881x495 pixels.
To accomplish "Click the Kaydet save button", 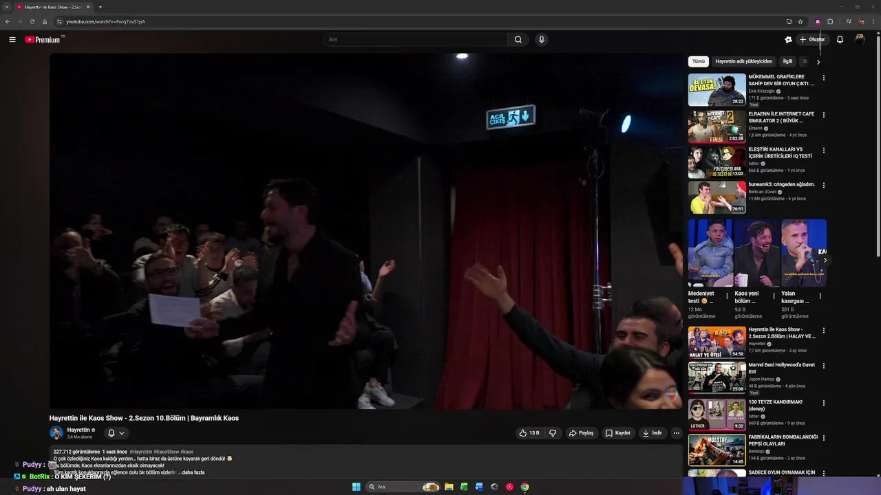I will pyautogui.click(x=618, y=433).
